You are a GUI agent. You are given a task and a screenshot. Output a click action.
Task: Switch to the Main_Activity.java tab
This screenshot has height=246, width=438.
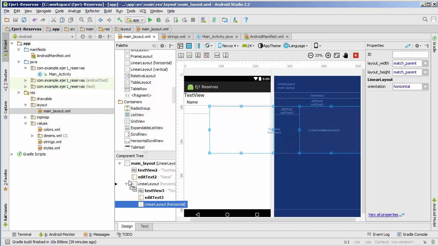coord(217,37)
